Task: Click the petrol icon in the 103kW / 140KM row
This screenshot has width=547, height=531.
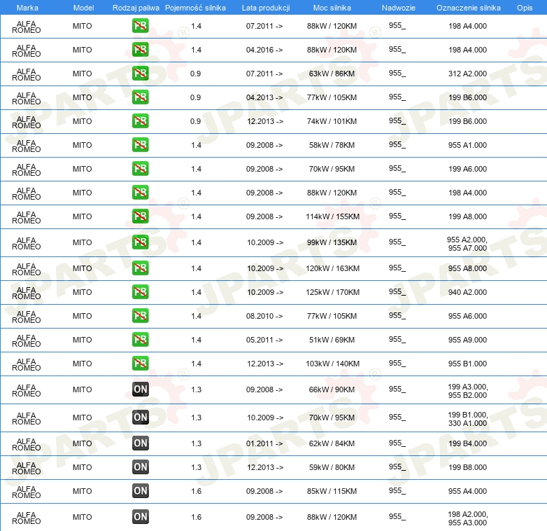Action: 140,363
